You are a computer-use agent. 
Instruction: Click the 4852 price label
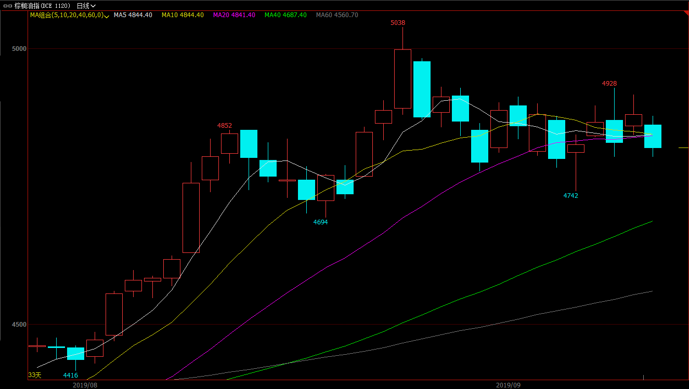point(225,126)
